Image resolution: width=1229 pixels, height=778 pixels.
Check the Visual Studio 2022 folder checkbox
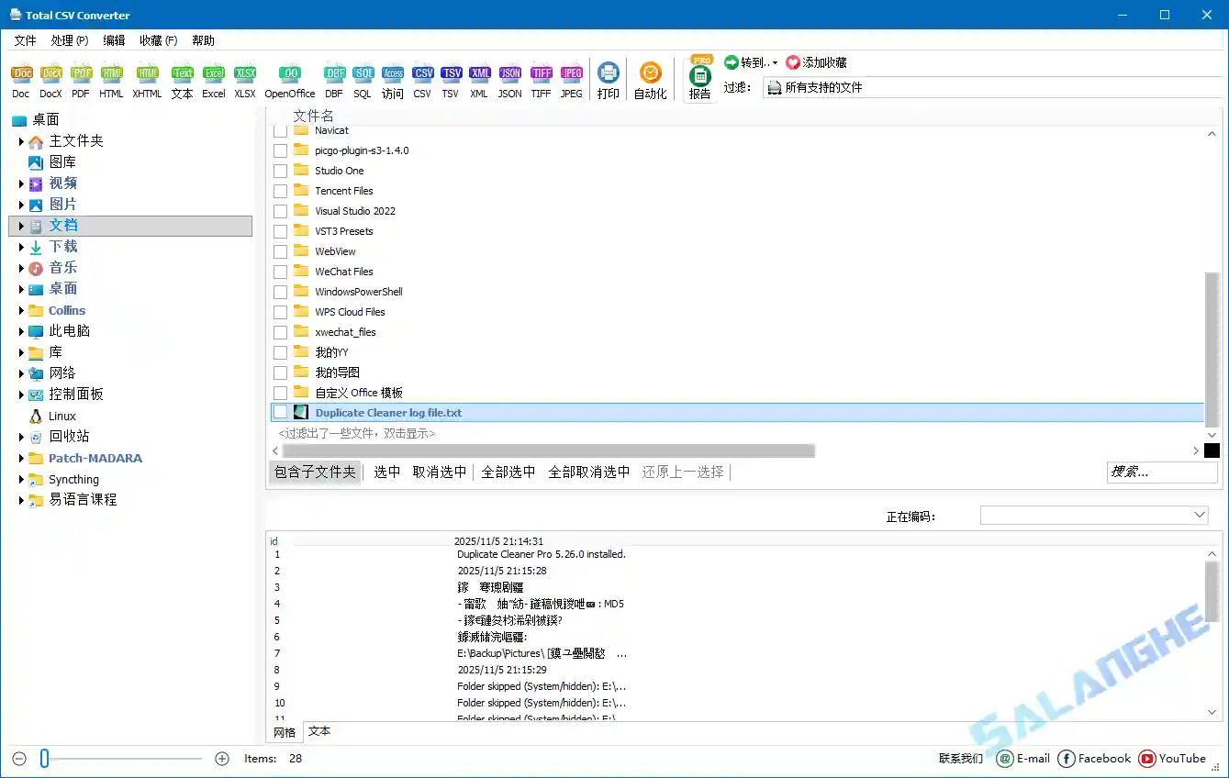click(x=280, y=210)
